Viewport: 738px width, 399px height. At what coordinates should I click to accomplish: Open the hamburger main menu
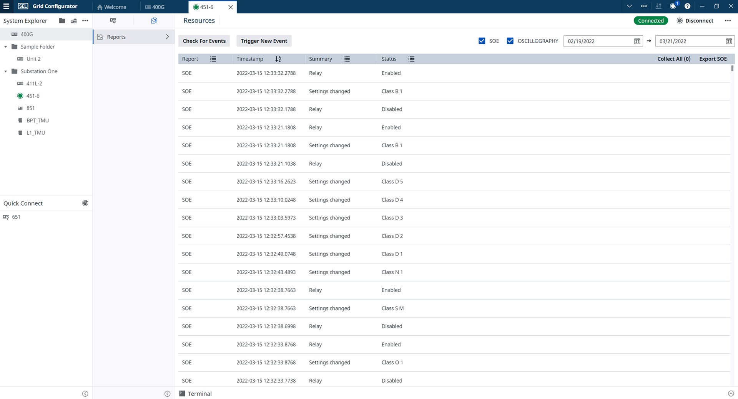(6, 6)
